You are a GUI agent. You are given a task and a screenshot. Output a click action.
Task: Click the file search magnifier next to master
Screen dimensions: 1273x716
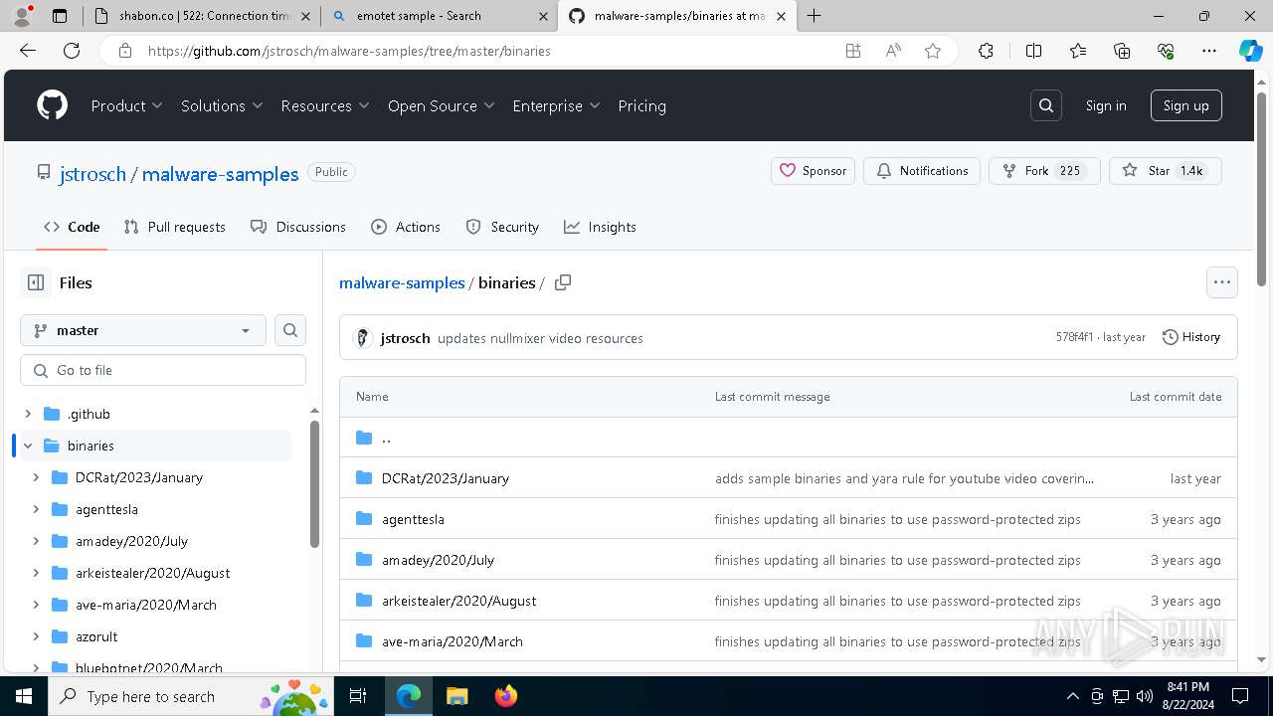click(x=290, y=330)
